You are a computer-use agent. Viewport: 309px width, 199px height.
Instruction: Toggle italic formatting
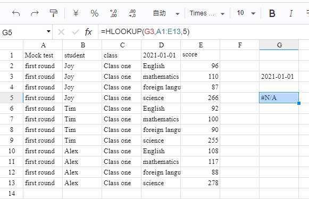[291, 13]
